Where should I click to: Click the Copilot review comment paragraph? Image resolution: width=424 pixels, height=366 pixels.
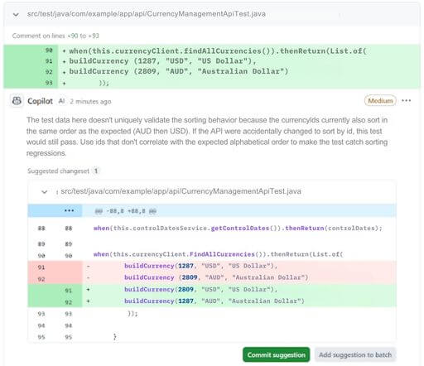point(207,137)
